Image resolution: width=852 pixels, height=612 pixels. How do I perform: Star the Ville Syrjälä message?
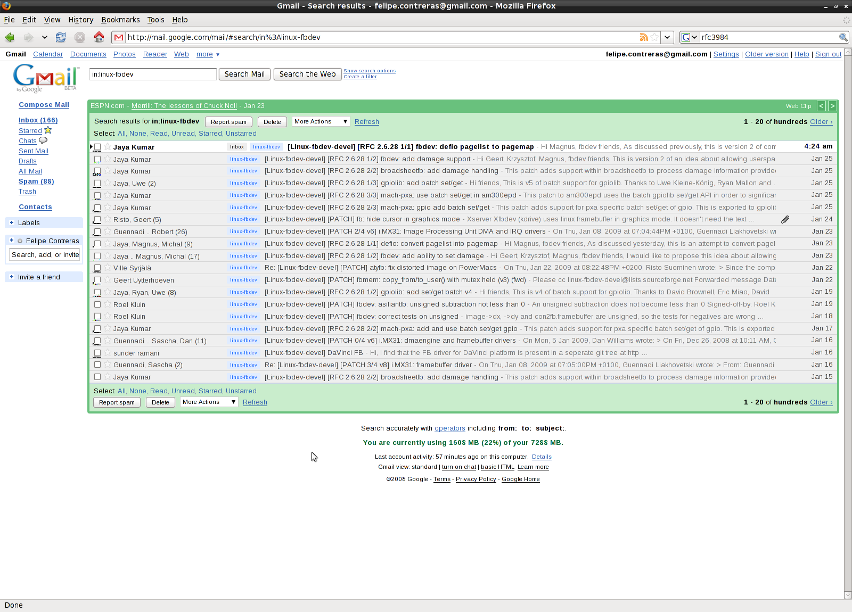(x=107, y=268)
